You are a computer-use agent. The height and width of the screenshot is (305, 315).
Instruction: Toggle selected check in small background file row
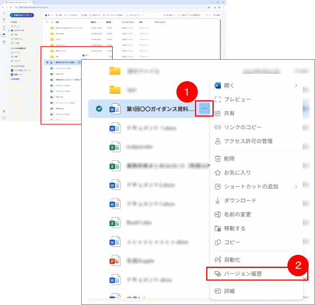click(47, 63)
